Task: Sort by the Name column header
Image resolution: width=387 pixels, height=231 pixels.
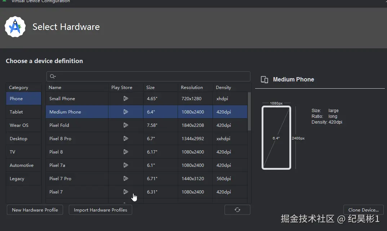Action: 77,87
